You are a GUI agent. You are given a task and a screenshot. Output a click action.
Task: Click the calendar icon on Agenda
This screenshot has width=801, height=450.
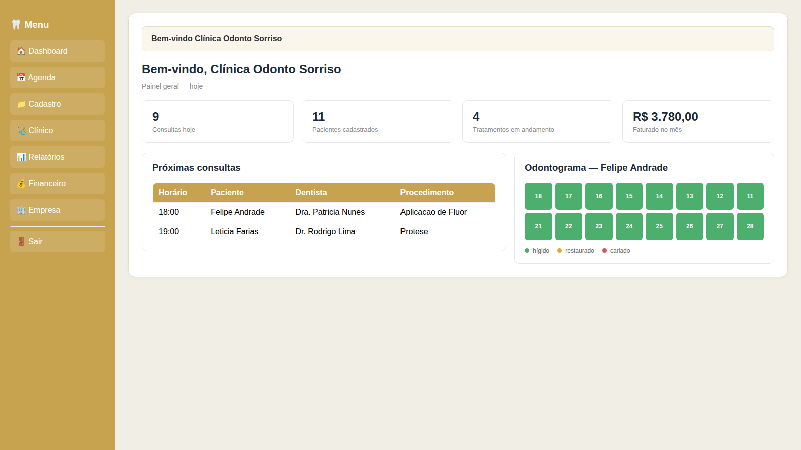pos(21,78)
